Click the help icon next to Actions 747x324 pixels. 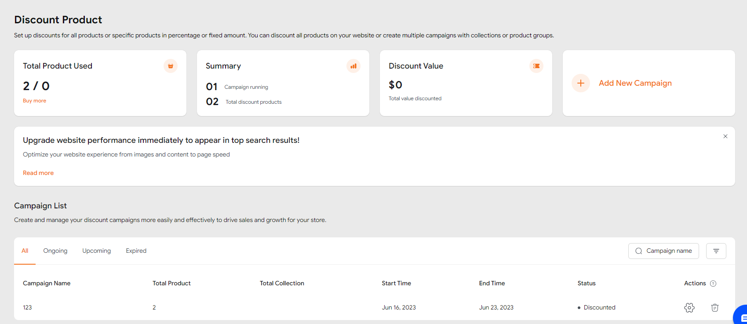[x=713, y=284]
